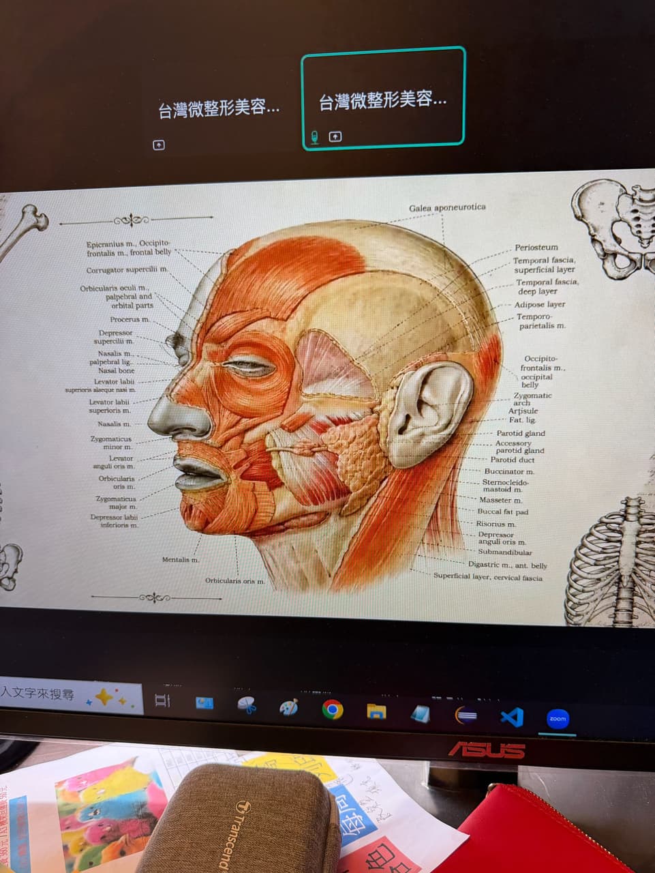
Task: Click the "Buccinator m." label
Action: click(509, 471)
